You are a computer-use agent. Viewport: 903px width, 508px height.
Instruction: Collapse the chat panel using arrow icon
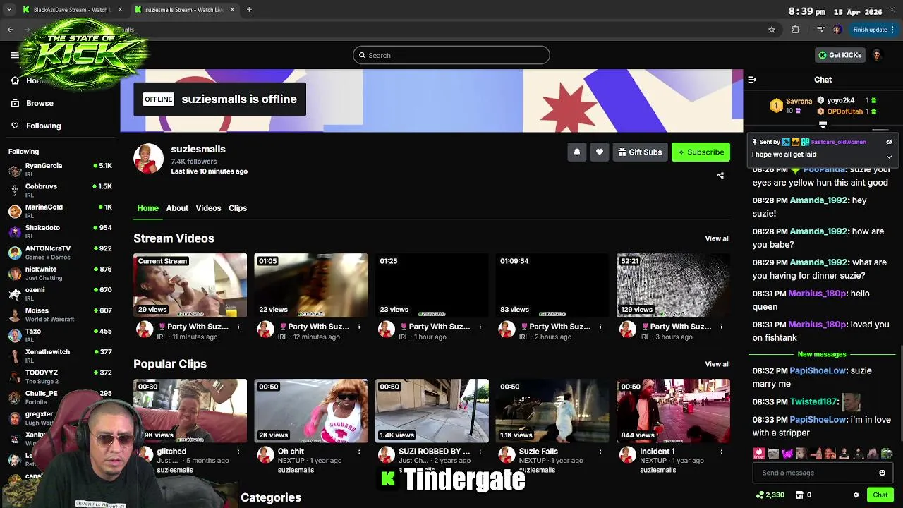pos(752,80)
